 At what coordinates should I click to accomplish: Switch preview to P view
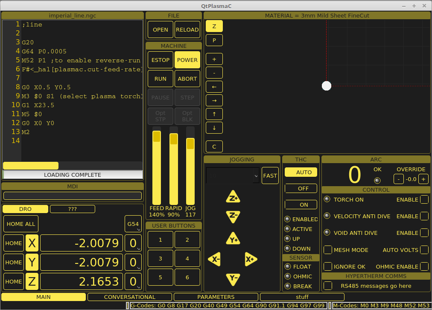coord(214,41)
